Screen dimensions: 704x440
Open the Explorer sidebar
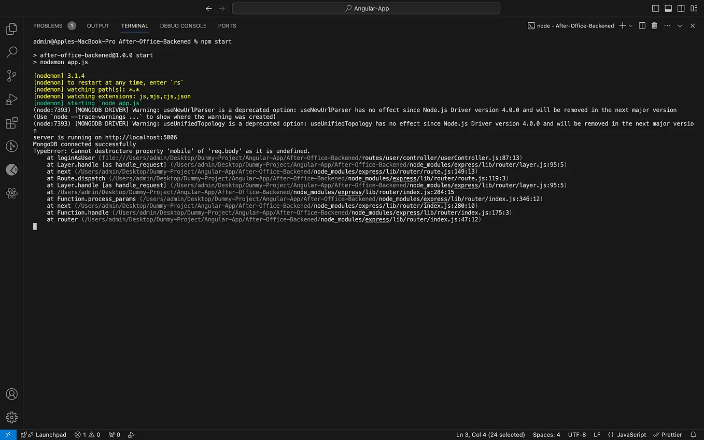tap(11, 29)
